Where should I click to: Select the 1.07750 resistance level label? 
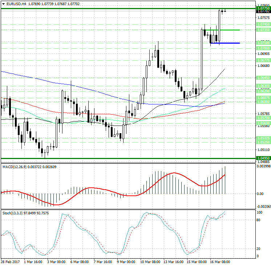(x=263, y=8)
